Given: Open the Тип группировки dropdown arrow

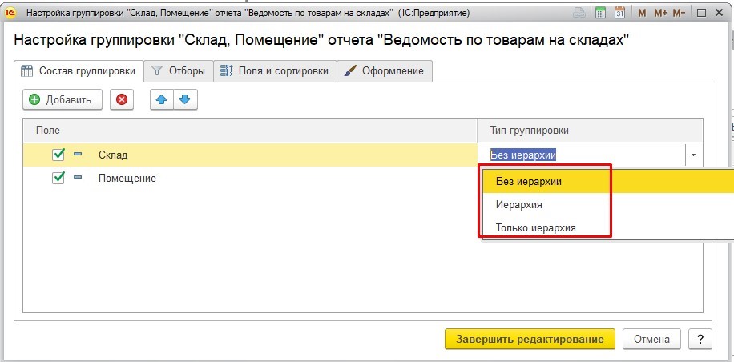Looking at the screenshot, I should pos(693,155).
